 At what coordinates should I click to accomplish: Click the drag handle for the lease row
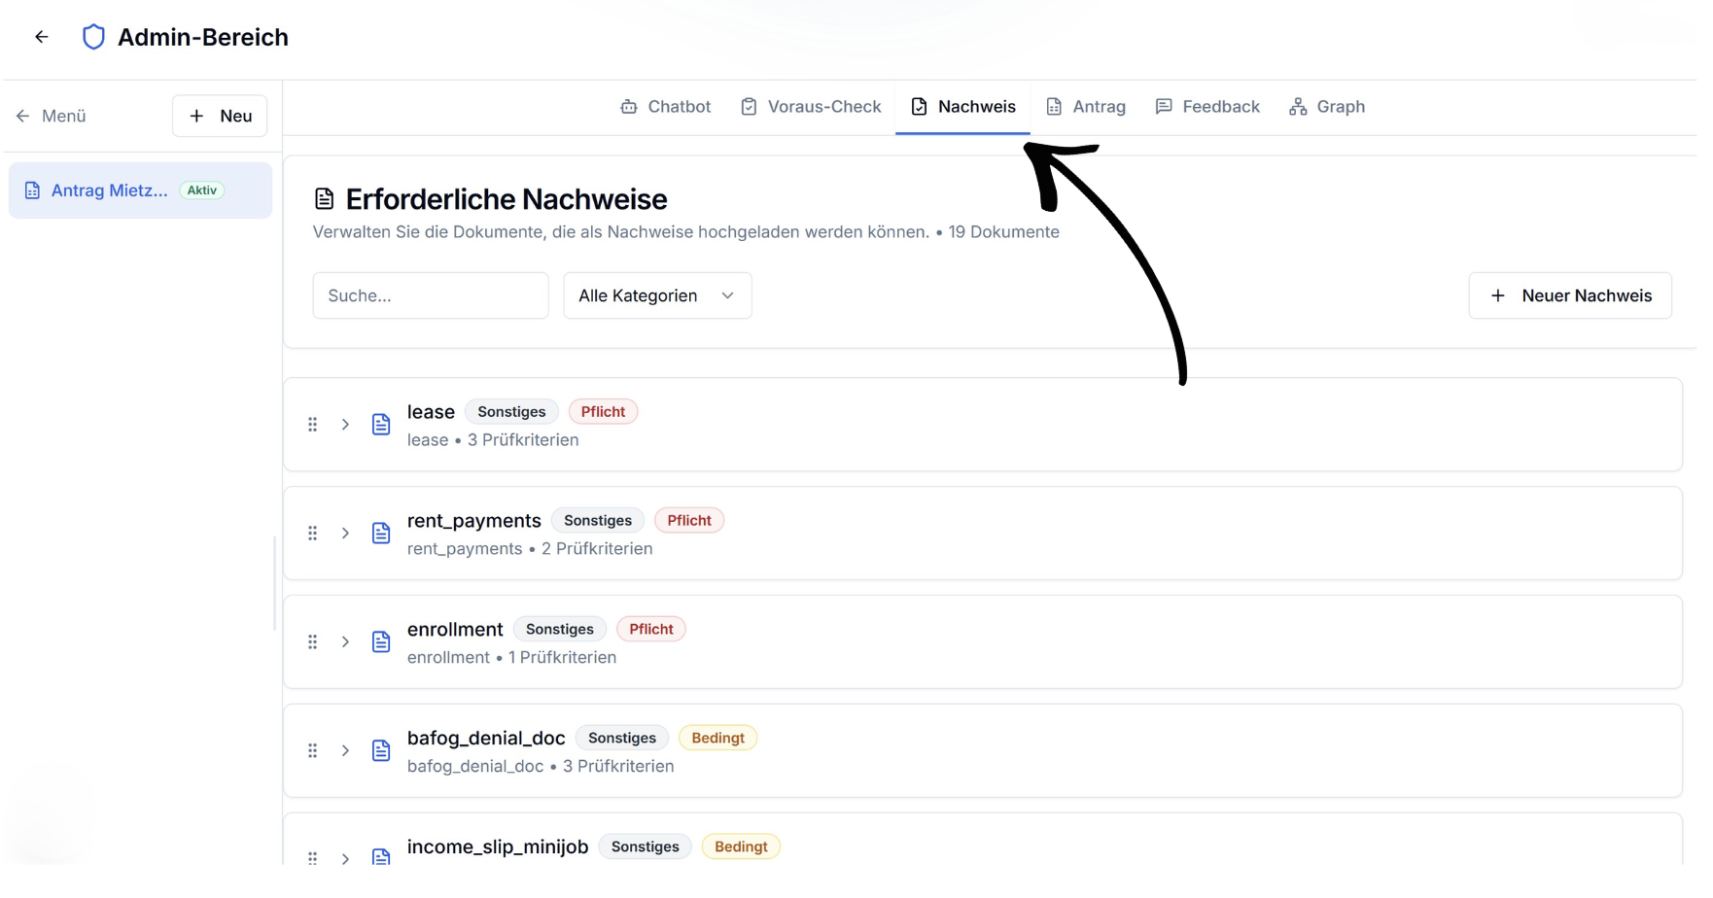(x=313, y=425)
